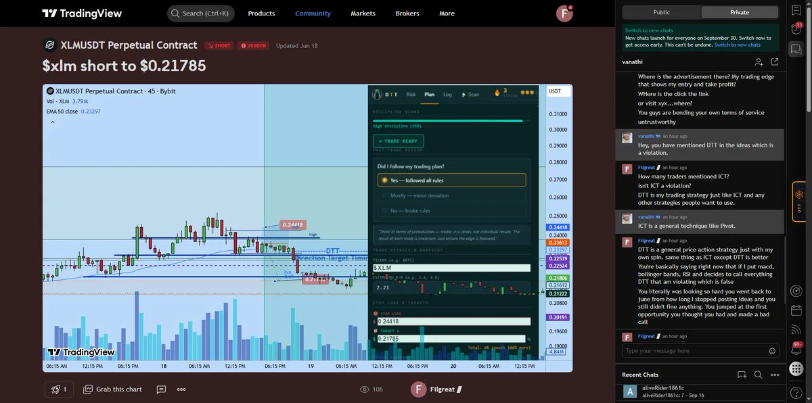Viewport: 812px width, 403px height.
Task: Open the Filgreat author profile link
Action: (x=436, y=389)
